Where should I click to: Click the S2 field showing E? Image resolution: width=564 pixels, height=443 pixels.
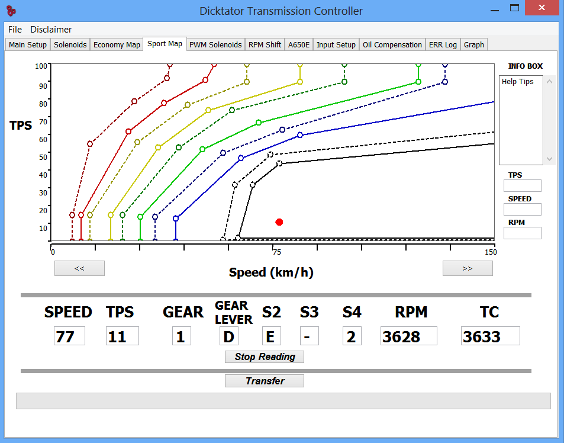coord(271,336)
